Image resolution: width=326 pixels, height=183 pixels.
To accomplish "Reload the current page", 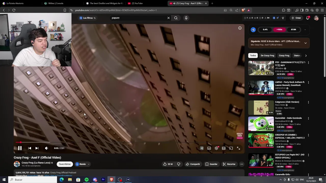I will 14,10.
